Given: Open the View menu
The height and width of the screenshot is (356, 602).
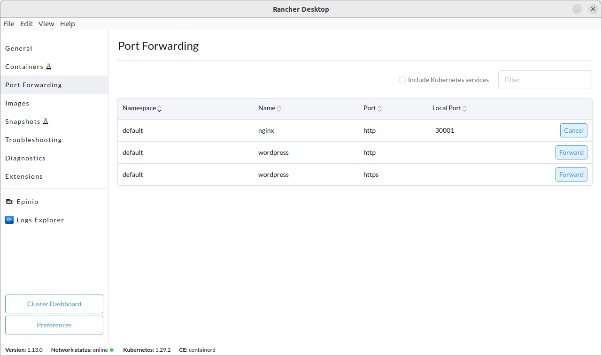Looking at the screenshot, I should pyautogui.click(x=46, y=24).
